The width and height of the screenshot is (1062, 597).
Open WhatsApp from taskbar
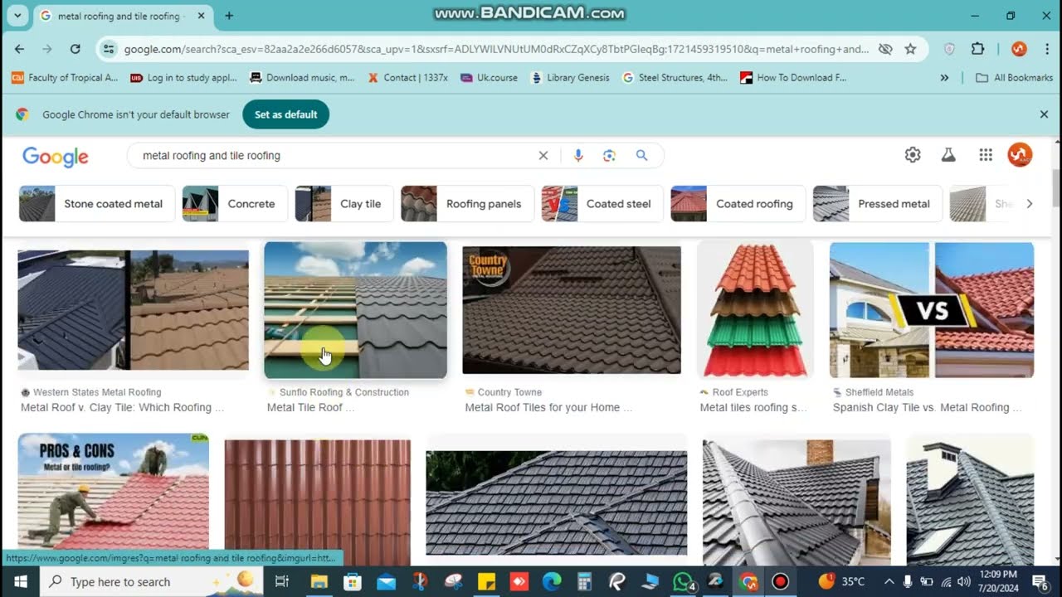tap(683, 581)
